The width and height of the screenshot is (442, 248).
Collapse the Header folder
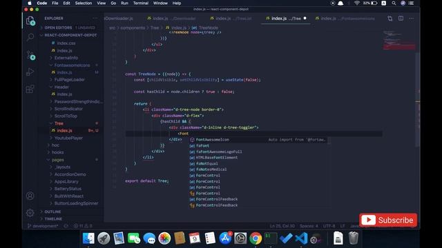pos(61,87)
